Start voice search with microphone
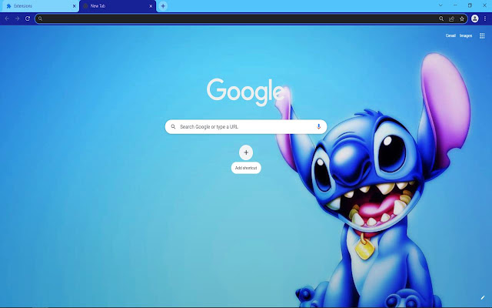The width and height of the screenshot is (492, 308). point(318,126)
